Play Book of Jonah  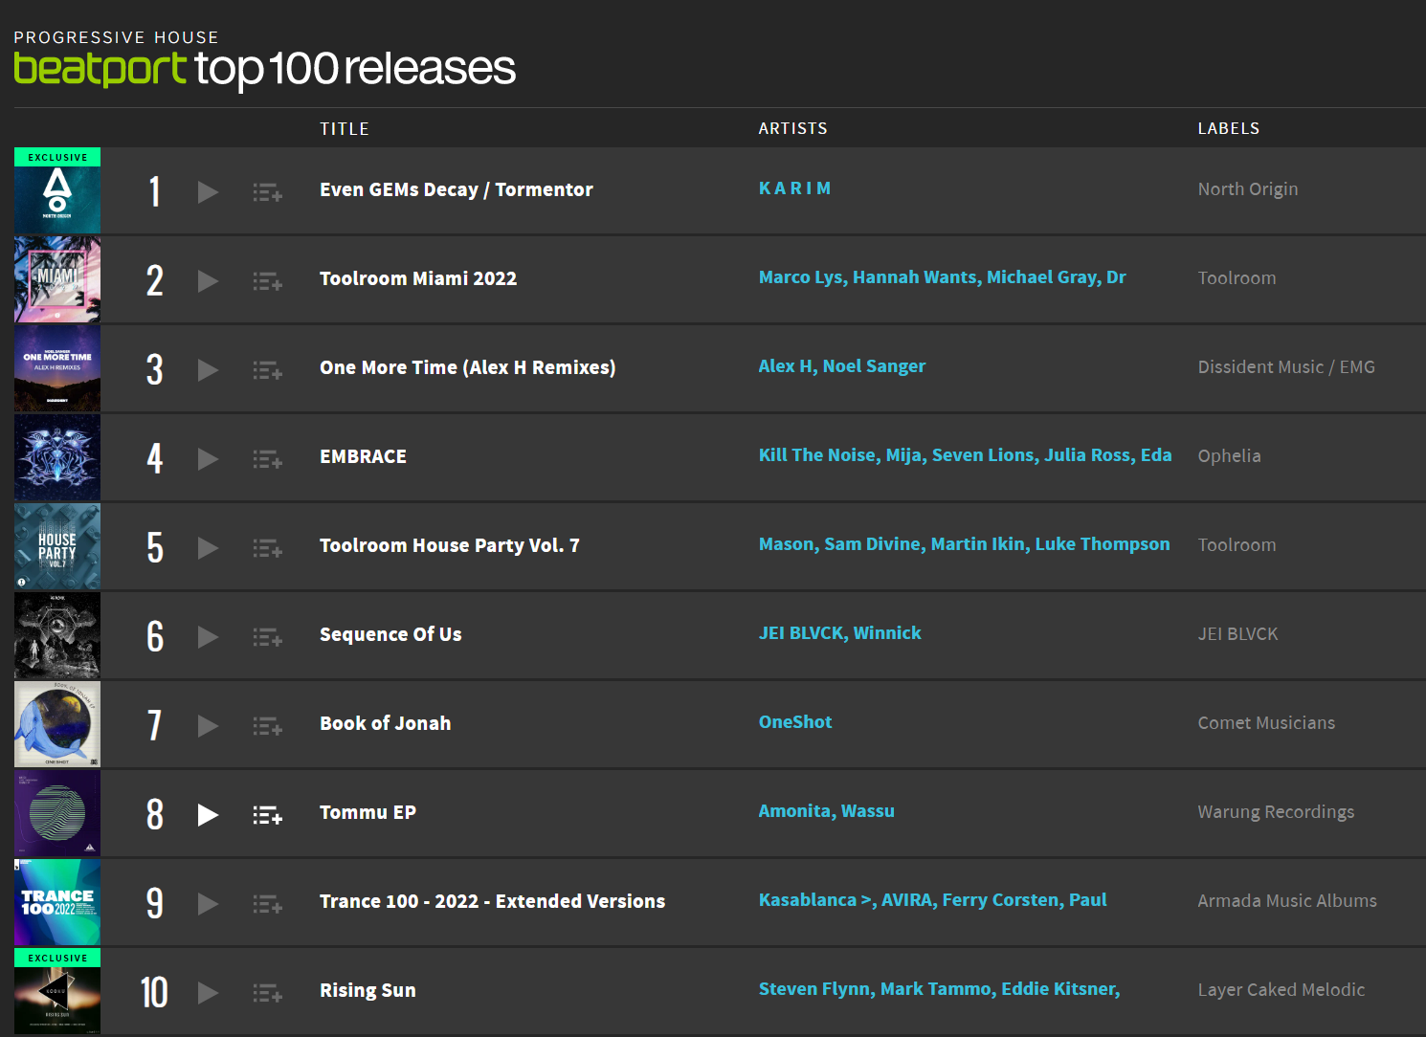pyautogui.click(x=207, y=725)
